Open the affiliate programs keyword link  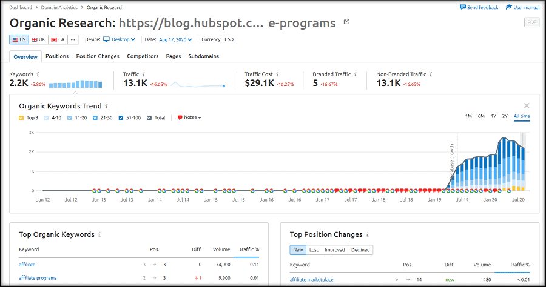pyautogui.click(x=38, y=278)
